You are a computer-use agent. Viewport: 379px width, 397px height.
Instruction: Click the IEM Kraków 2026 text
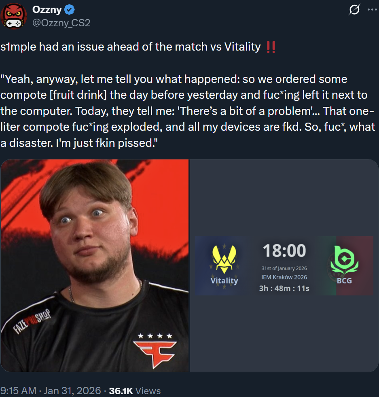(x=284, y=277)
